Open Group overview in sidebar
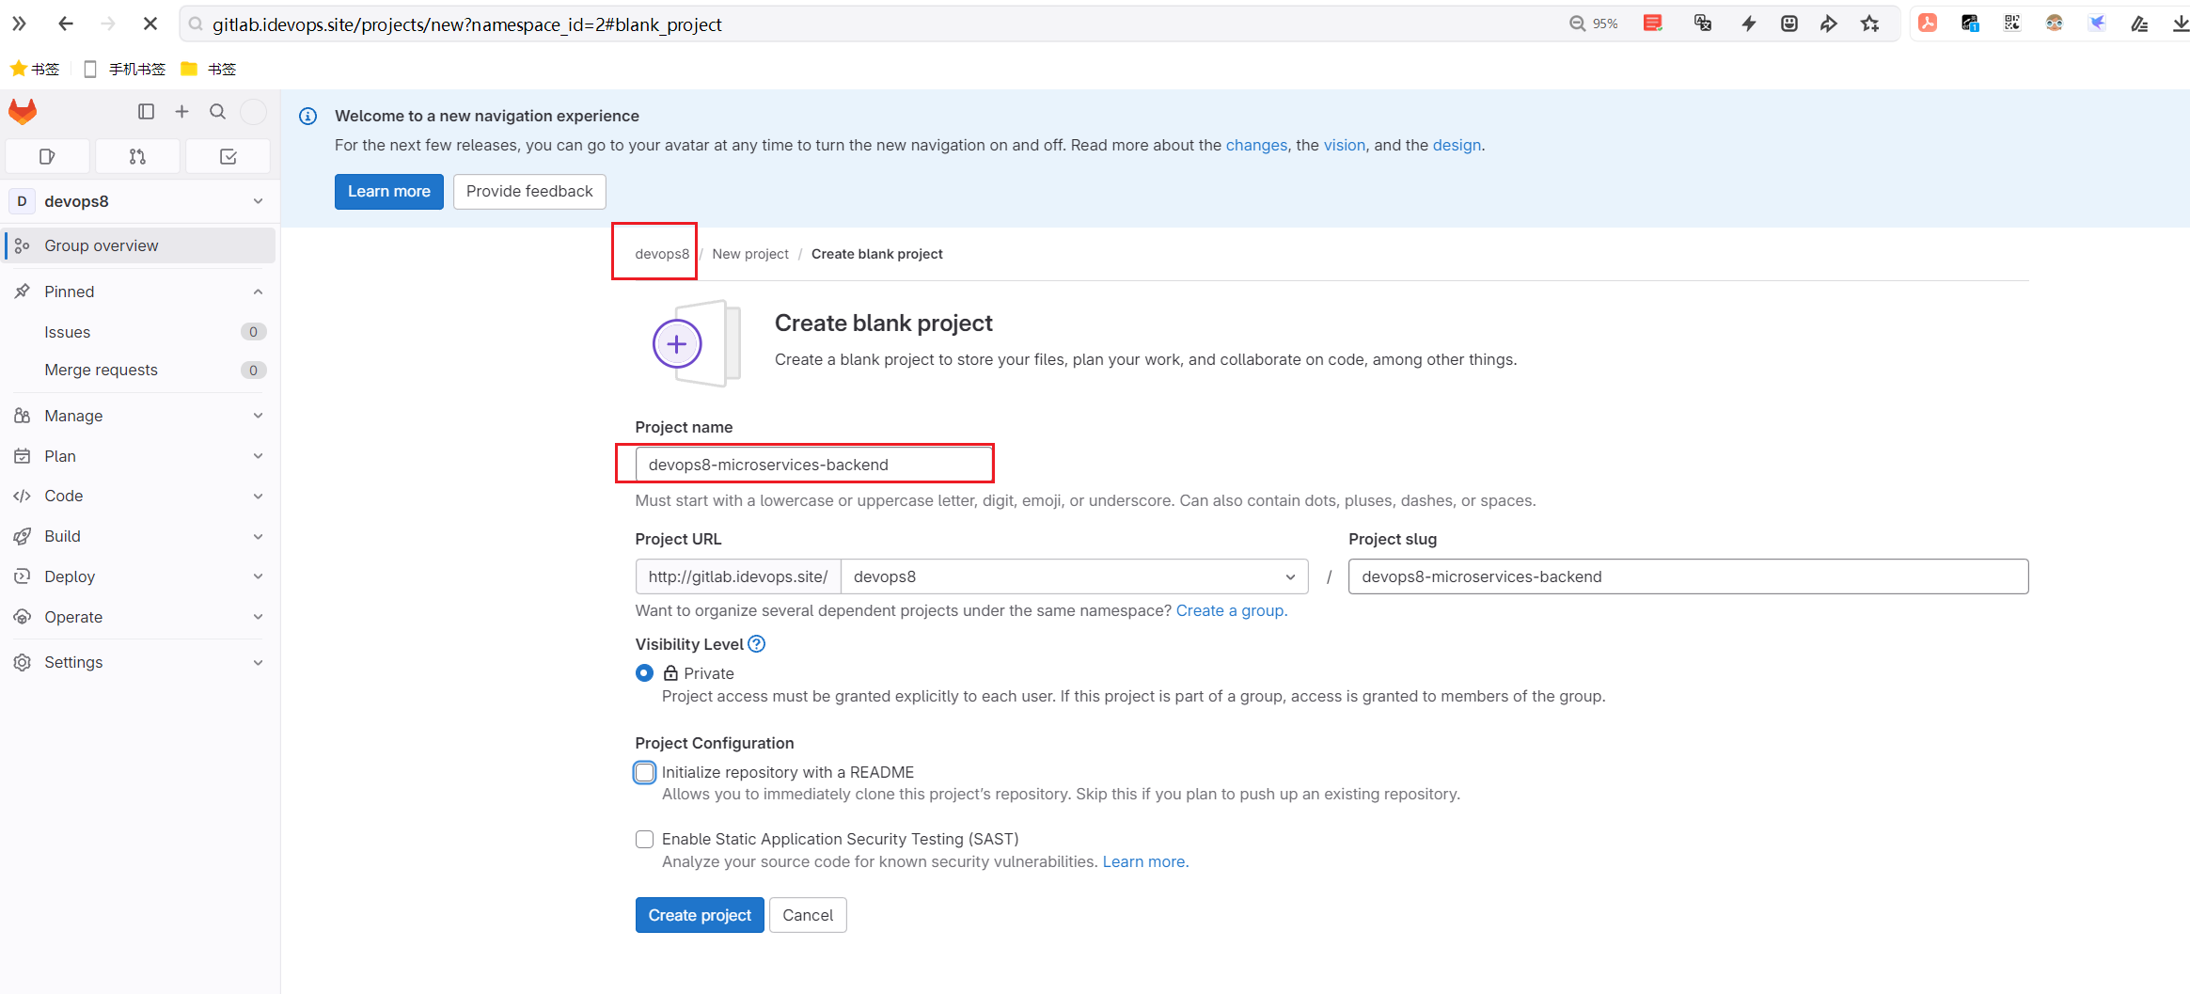This screenshot has height=994, width=2190. [138, 245]
